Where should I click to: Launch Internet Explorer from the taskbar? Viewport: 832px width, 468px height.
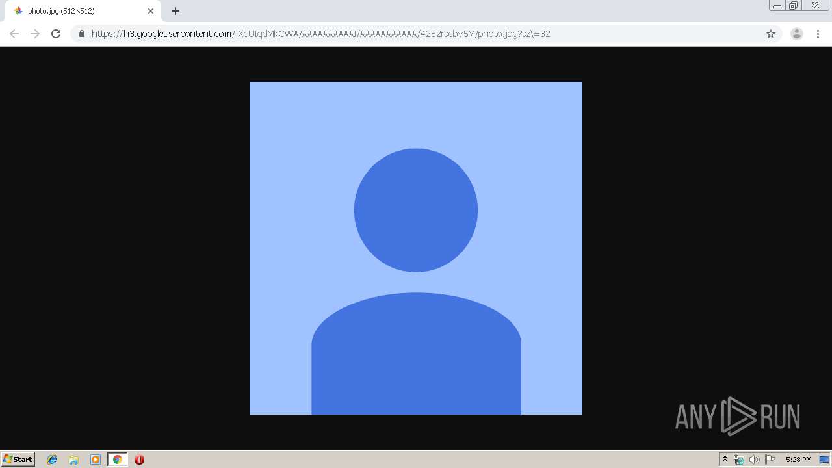pos(52,460)
